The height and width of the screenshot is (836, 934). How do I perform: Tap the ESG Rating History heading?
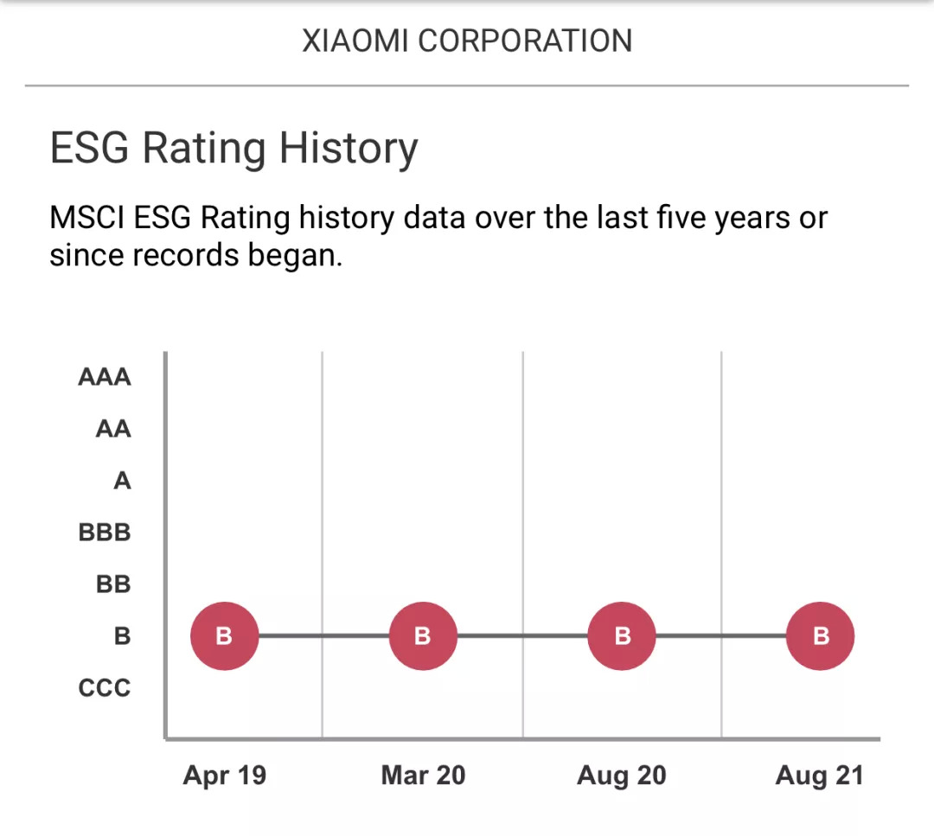[x=233, y=148]
